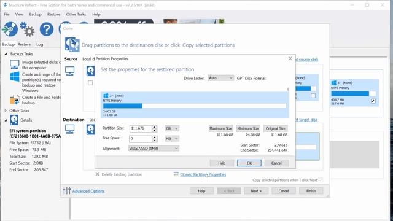Image resolution: width=393 pixels, height=221 pixels.
Task: Expand the Other Tasks section
Action: [x=6, y=110]
